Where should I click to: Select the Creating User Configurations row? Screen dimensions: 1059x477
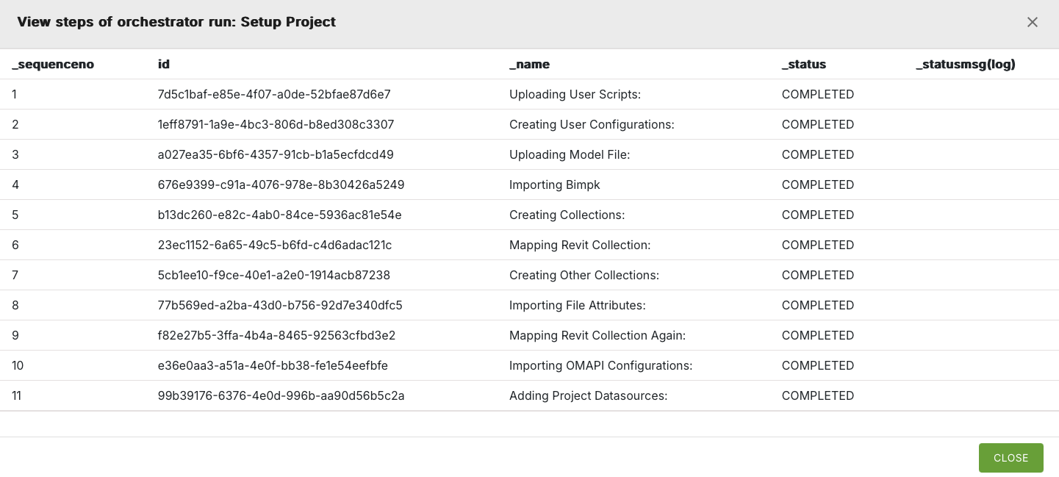click(x=592, y=124)
